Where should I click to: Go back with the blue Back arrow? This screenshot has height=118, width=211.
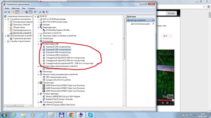[x=5, y=12]
